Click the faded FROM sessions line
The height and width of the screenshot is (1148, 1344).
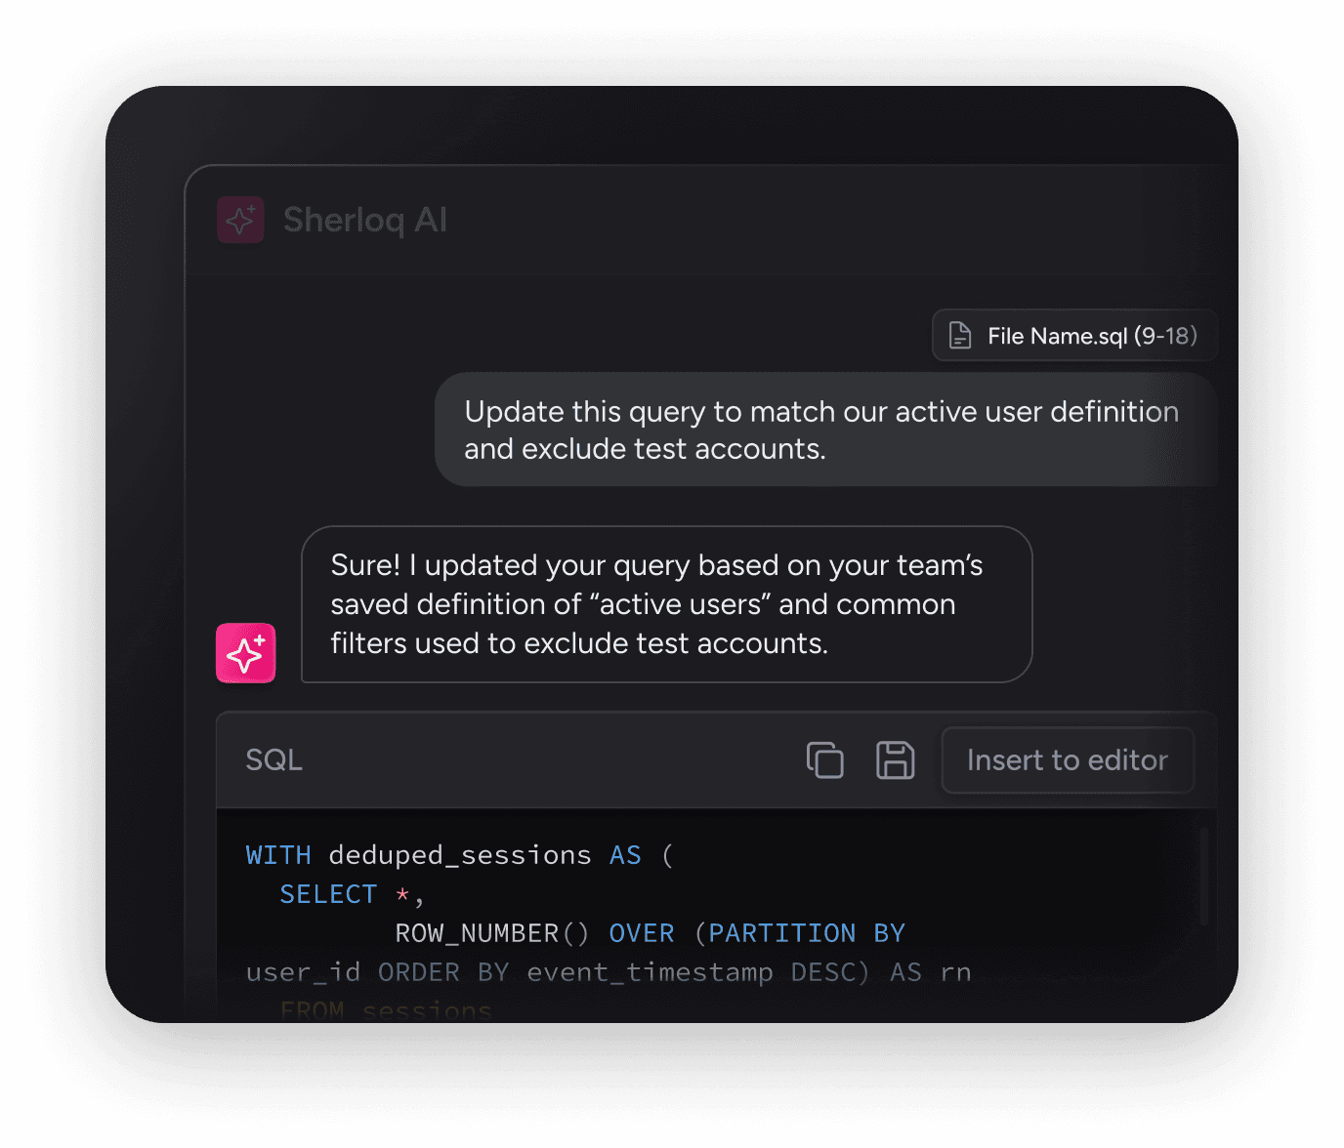click(x=386, y=1009)
